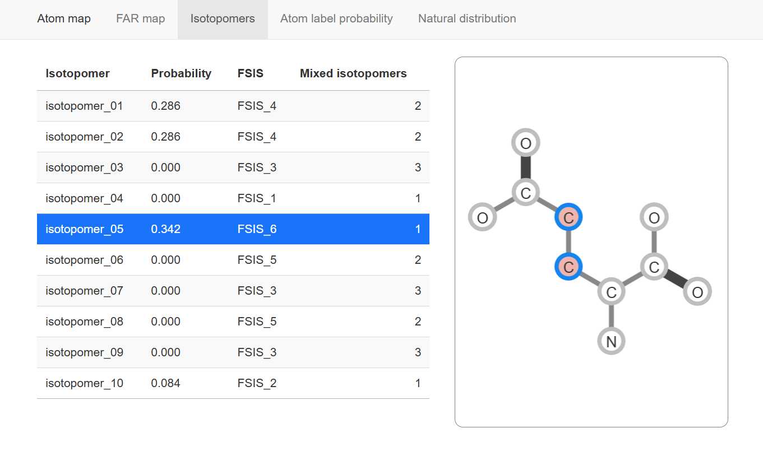Click the C atom bonded to N

[x=611, y=292]
